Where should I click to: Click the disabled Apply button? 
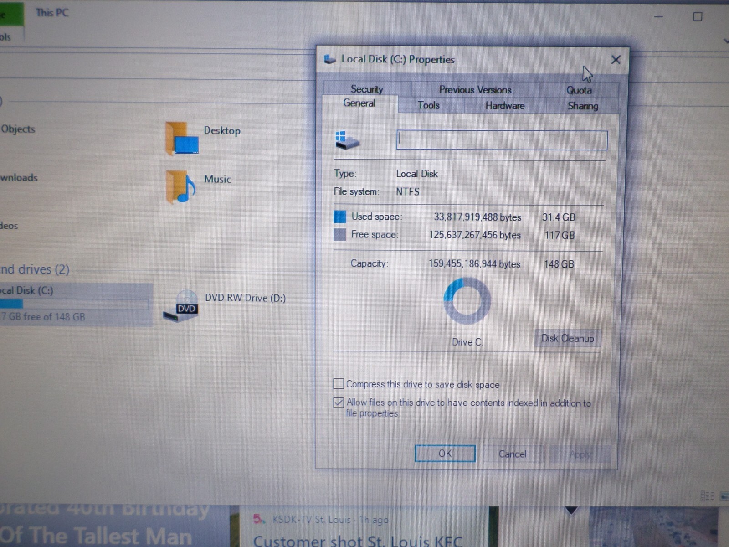[580, 454]
